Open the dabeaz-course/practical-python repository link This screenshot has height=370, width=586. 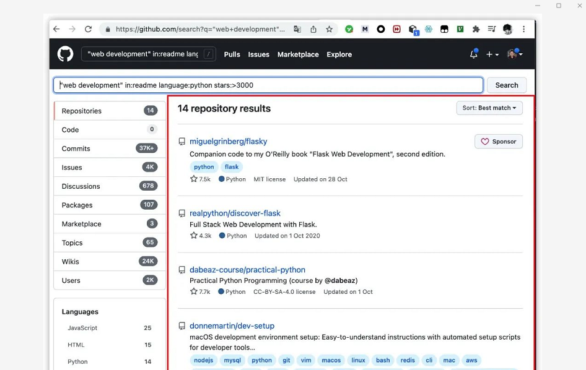[x=247, y=270]
